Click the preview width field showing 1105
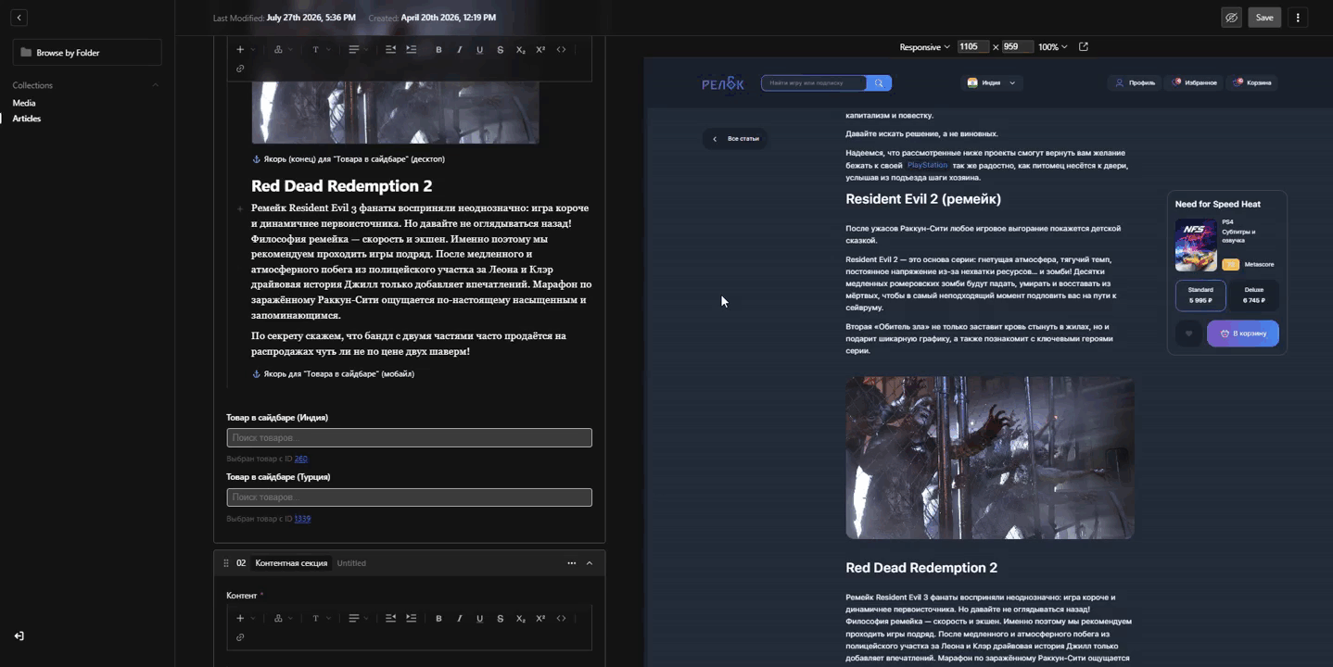 click(972, 46)
